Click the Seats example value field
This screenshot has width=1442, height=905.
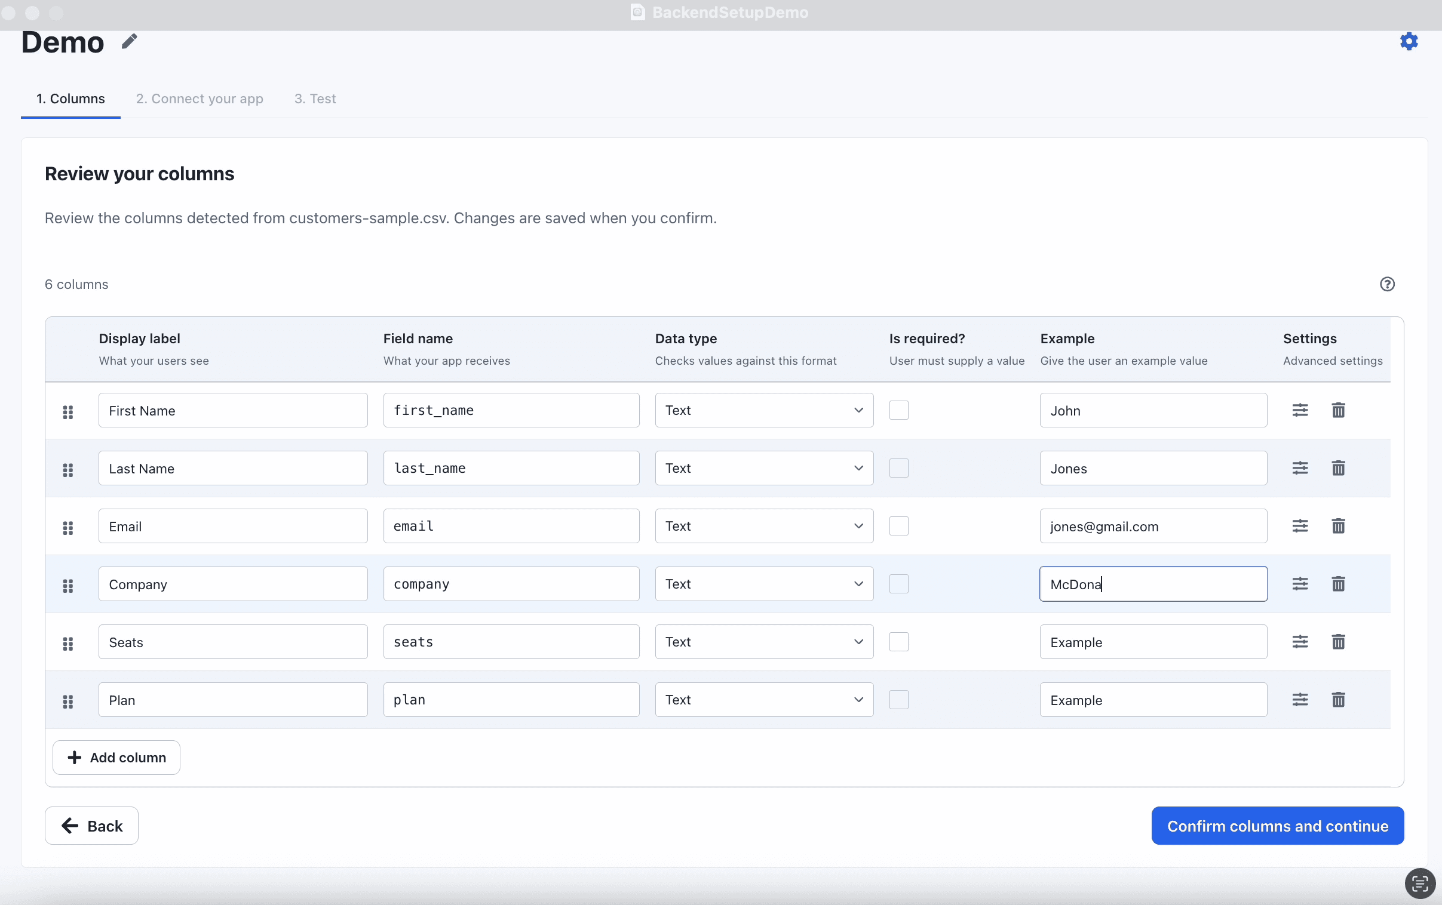1153,642
